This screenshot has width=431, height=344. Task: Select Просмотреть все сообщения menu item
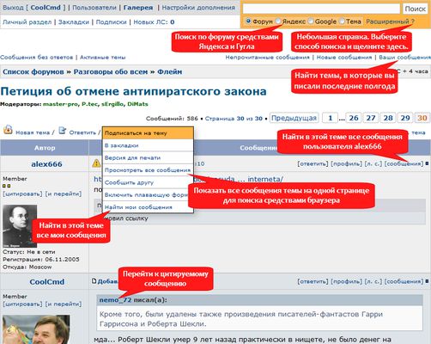tap(148, 170)
